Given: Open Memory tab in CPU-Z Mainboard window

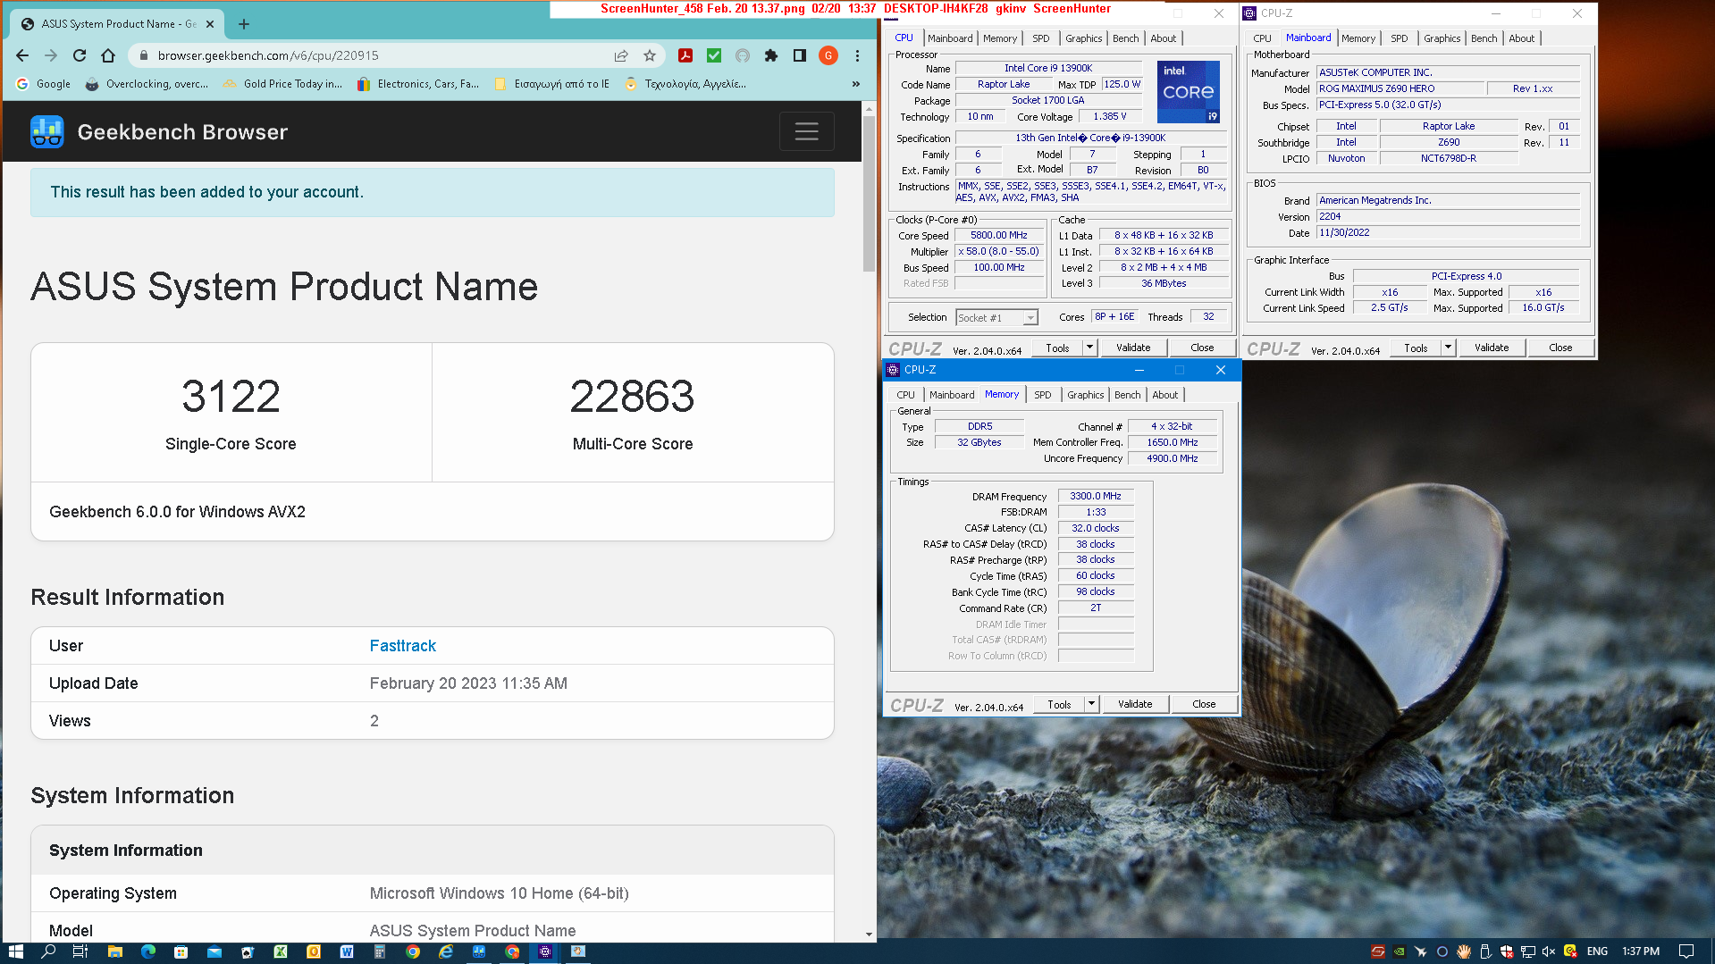Looking at the screenshot, I should click(x=1358, y=38).
